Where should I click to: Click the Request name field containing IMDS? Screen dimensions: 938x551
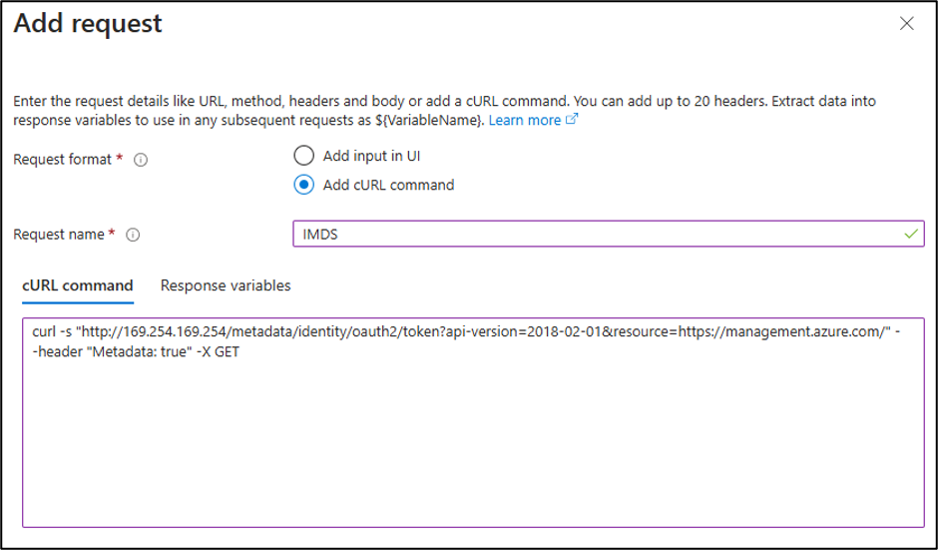[609, 234]
